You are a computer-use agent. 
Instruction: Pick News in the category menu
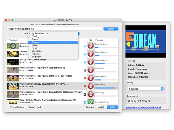(x=53, y=48)
